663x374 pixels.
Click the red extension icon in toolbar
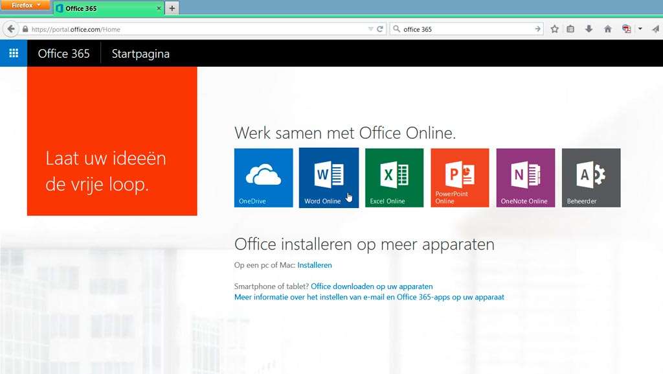627,29
